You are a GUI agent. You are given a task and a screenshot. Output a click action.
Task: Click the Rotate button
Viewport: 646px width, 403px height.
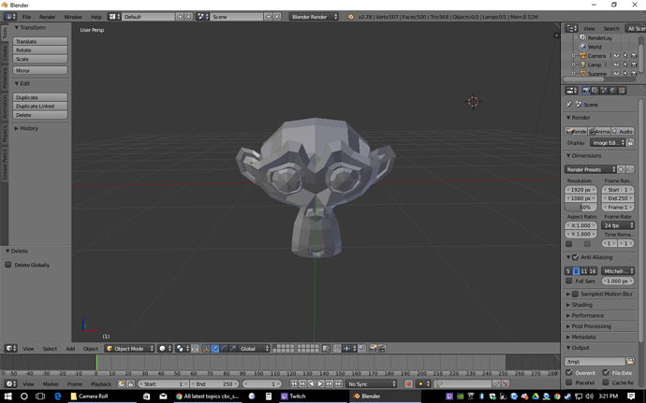click(40, 50)
